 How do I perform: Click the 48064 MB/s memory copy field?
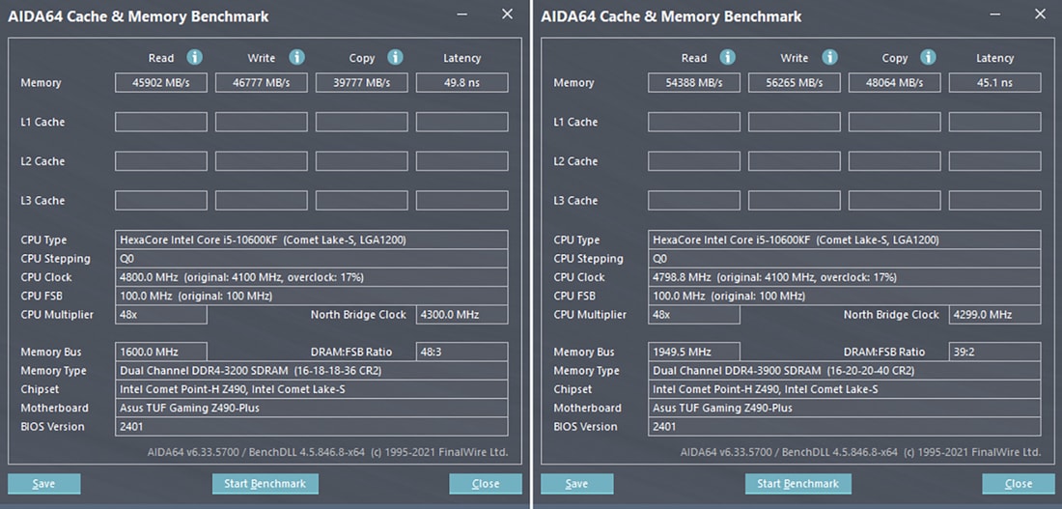tap(895, 83)
